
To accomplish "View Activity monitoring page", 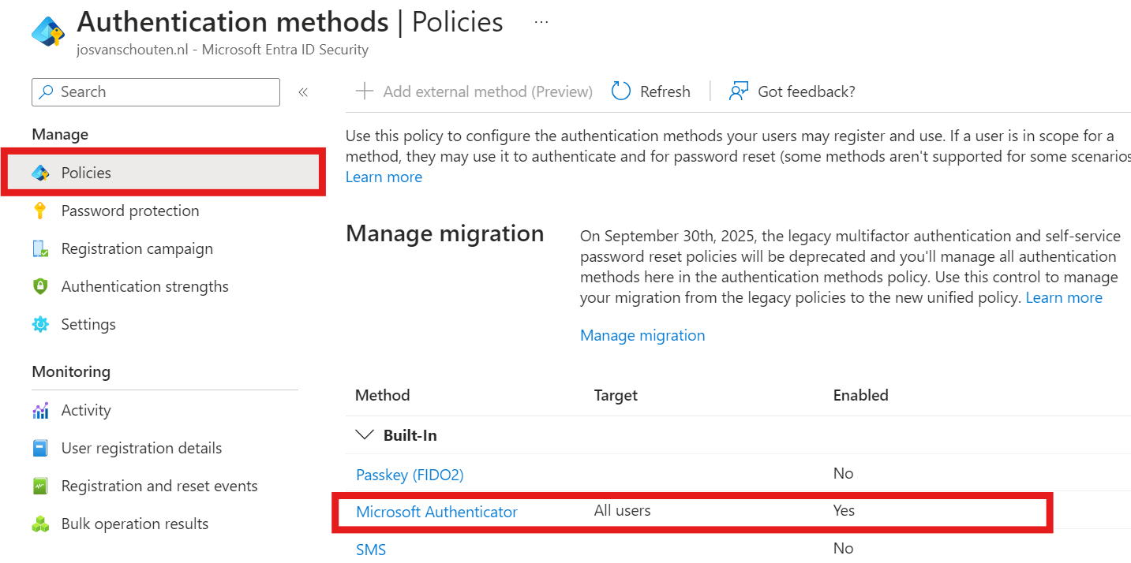I will pos(86,410).
